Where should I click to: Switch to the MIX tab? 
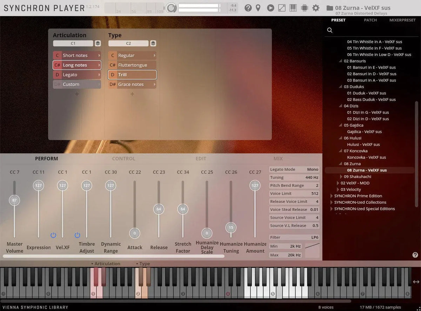tap(278, 159)
